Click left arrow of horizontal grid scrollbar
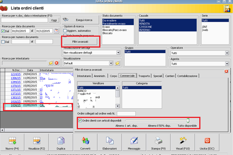 click(2, 130)
